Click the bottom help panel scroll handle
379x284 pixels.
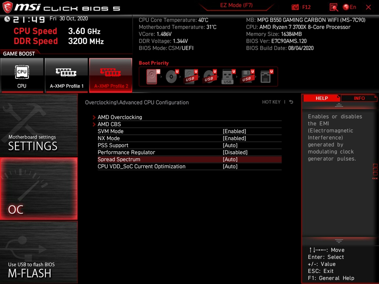[339, 241]
